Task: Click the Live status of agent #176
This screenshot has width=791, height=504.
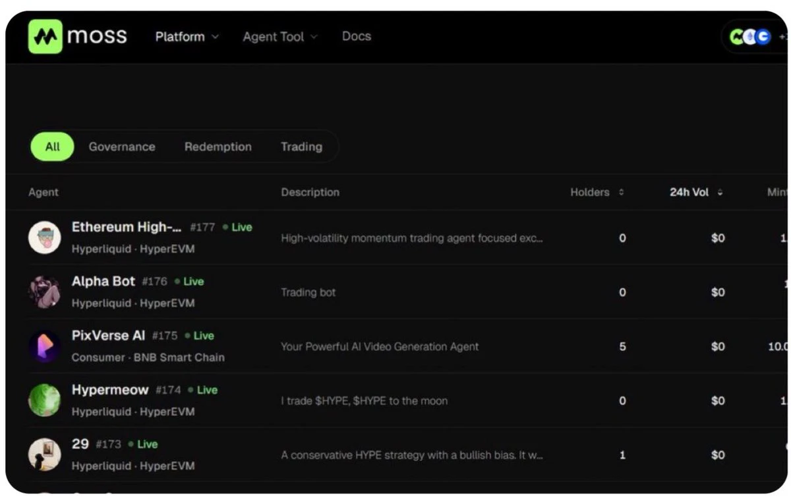Action: click(189, 281)
